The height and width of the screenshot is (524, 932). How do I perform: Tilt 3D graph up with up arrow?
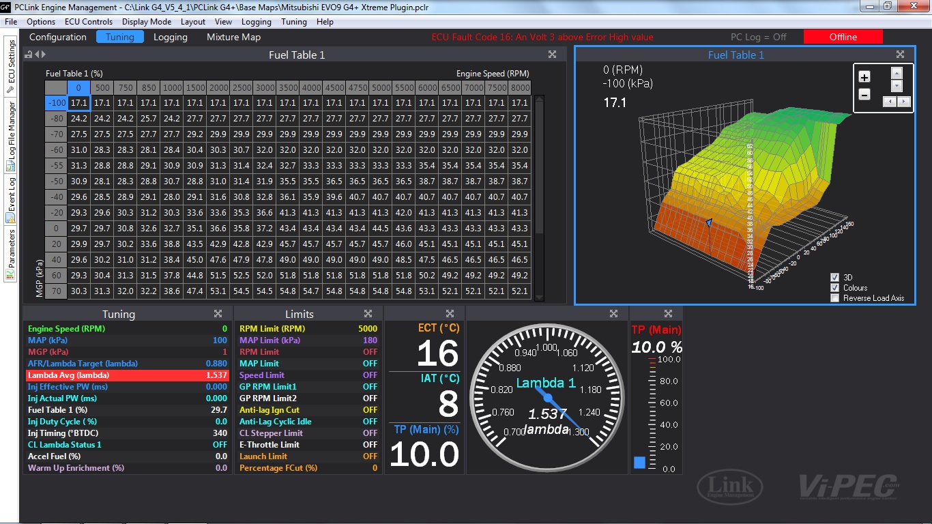click(897, 72)
